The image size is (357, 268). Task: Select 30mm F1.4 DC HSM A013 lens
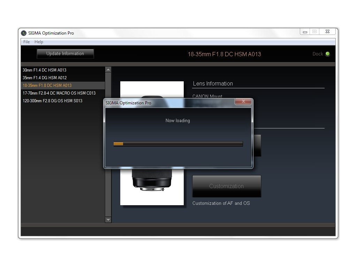click(63, 70)
